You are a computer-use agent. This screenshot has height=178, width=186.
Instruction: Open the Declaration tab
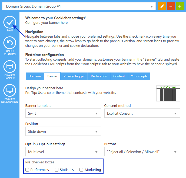(99, 76)
